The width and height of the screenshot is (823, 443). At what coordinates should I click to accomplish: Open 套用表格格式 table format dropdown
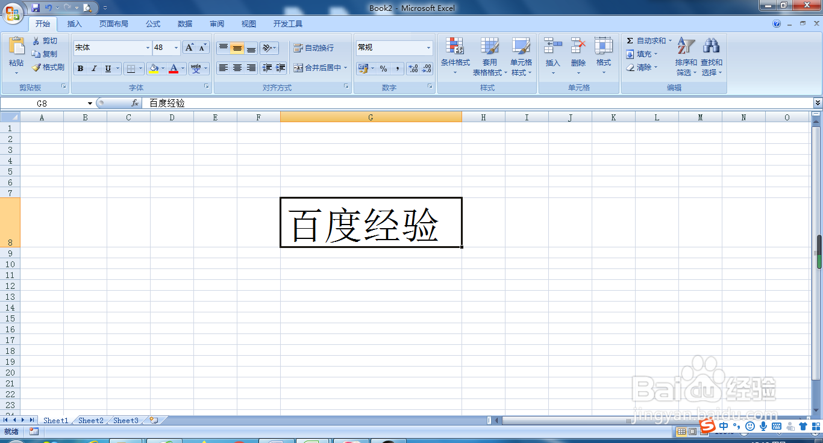click(490, 56)
